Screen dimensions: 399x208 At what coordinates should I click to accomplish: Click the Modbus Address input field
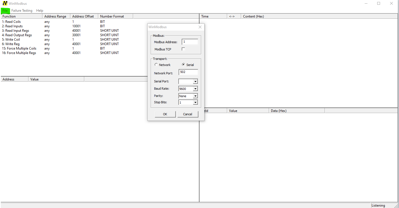190,42
